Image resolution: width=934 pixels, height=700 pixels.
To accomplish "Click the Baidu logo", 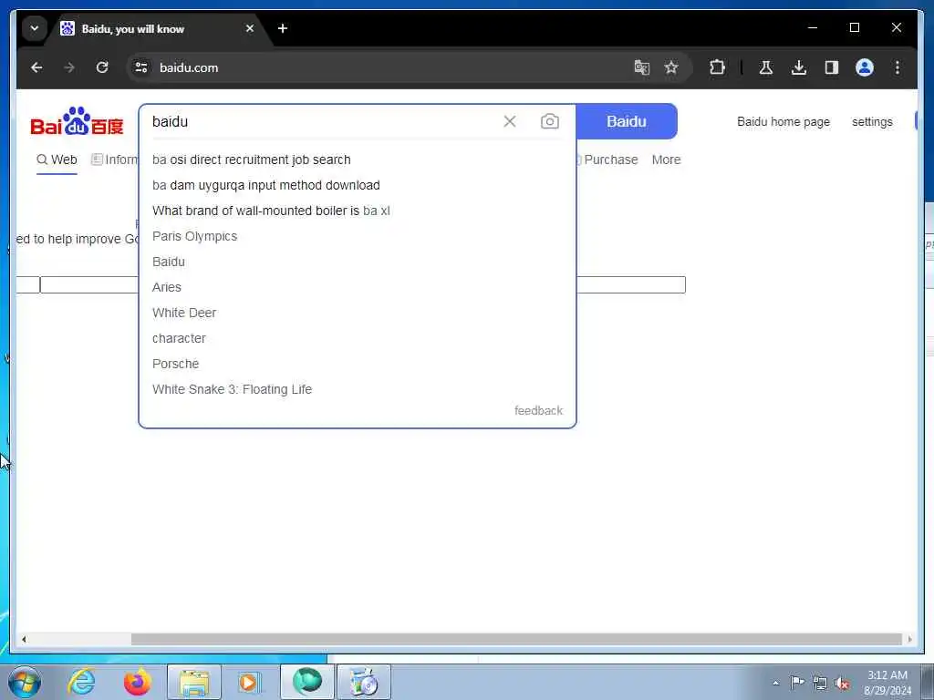I will (77, 121).
